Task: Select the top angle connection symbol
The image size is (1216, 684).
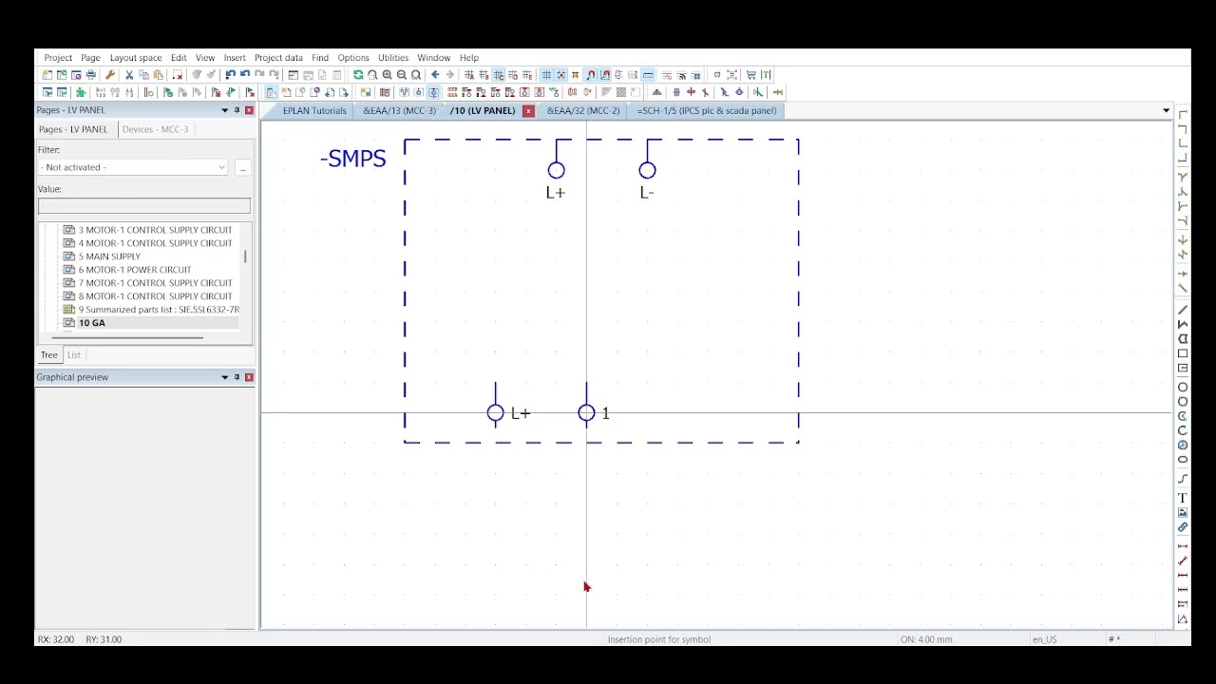Action: [x=1183, y=115]
